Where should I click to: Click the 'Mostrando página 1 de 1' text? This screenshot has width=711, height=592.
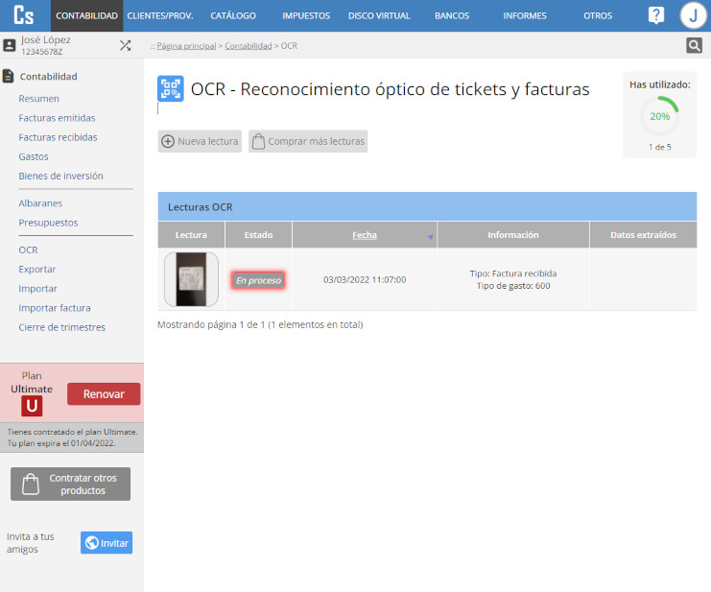260,324
